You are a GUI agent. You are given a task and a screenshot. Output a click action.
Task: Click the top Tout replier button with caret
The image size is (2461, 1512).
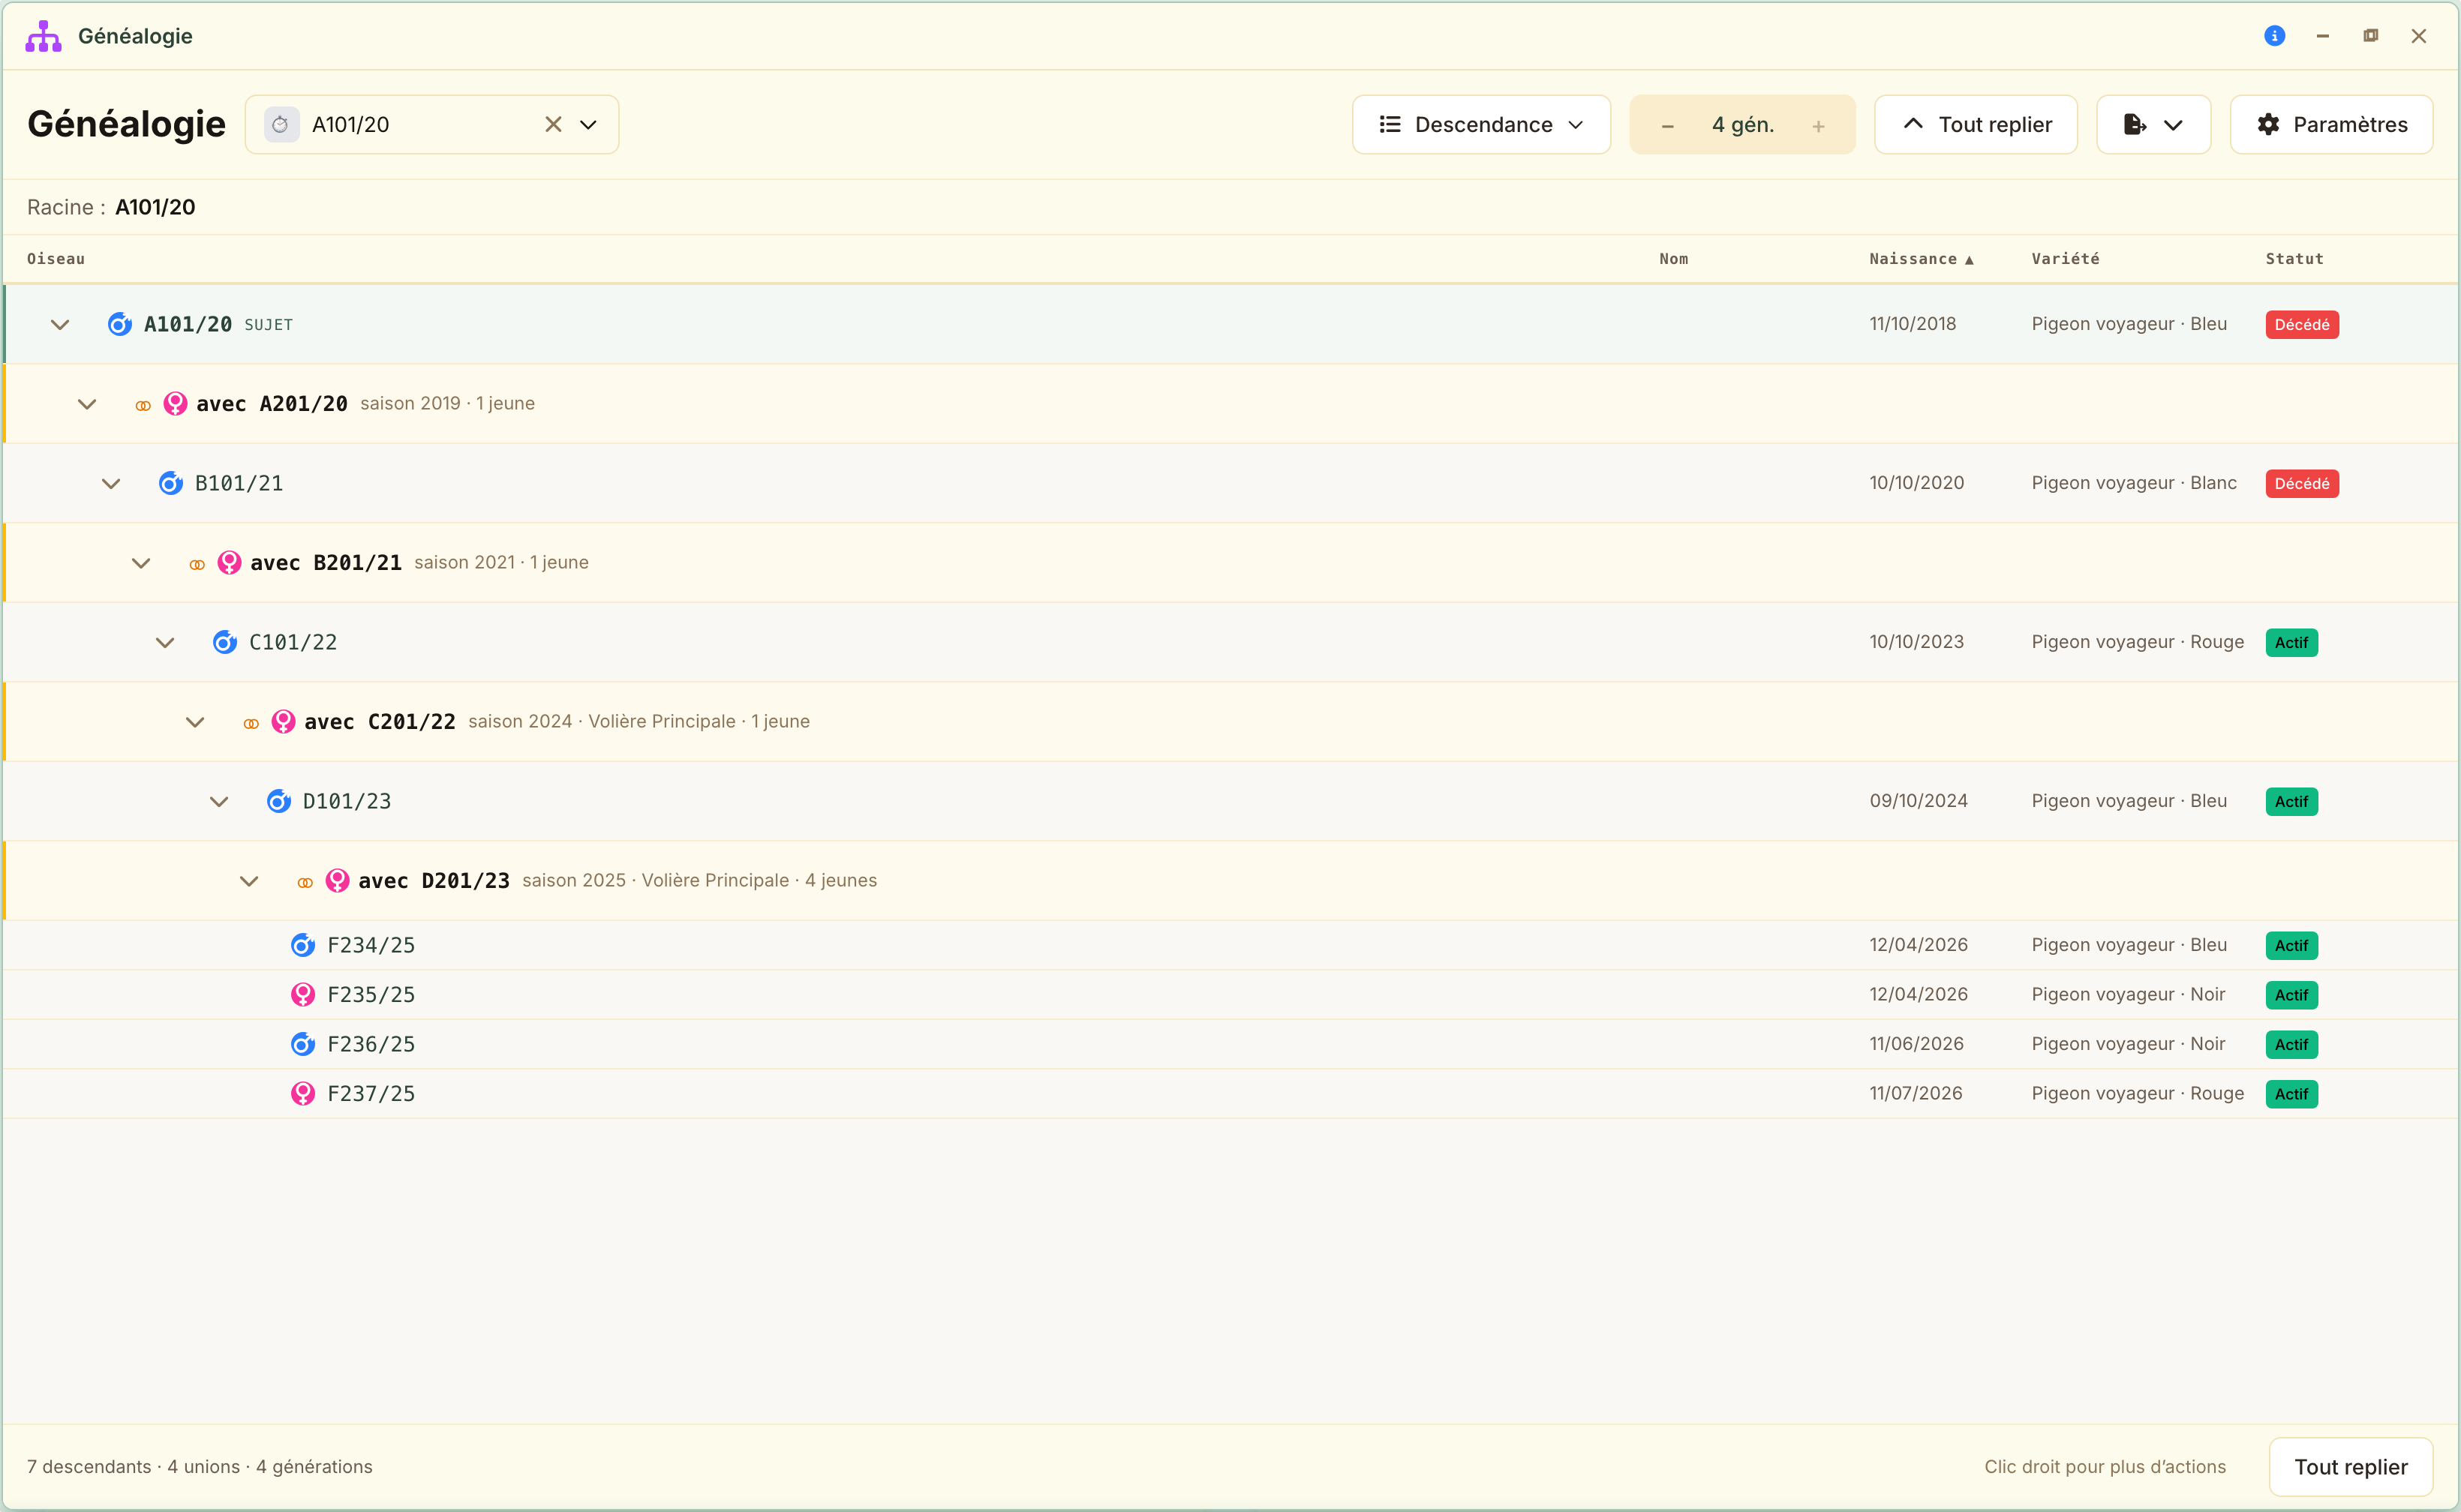pyautogui.click(x=1975, y=124)
